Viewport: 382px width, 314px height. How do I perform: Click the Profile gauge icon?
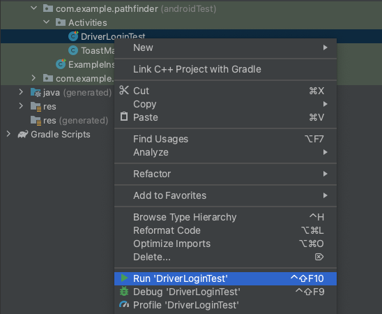(x=124, y=304)
